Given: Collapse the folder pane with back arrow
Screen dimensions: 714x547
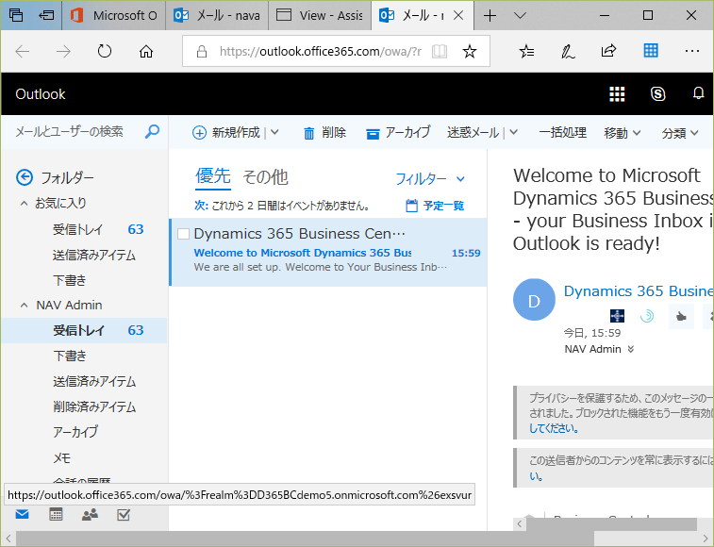Looking at the screenshot, I should click(25, 177).
